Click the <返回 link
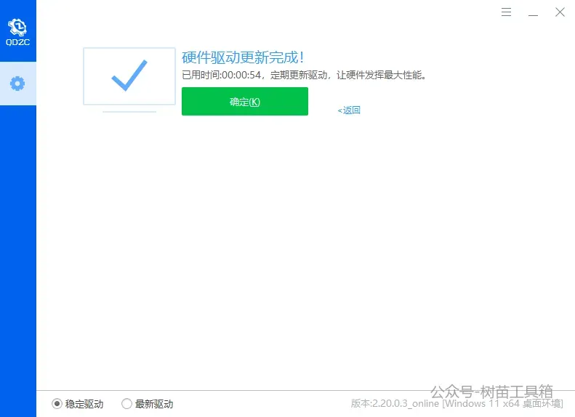Viewport: 575px width, 417px height. tap(349, 110)
